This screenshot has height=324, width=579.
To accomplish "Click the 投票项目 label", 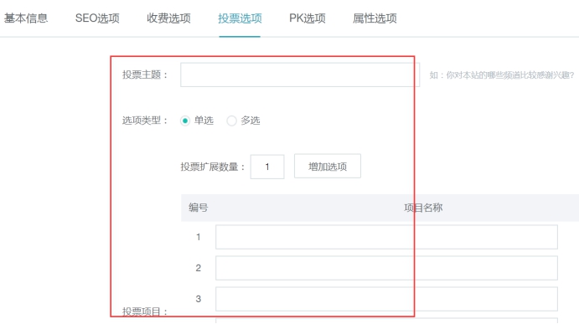I will tap(145, 311).
